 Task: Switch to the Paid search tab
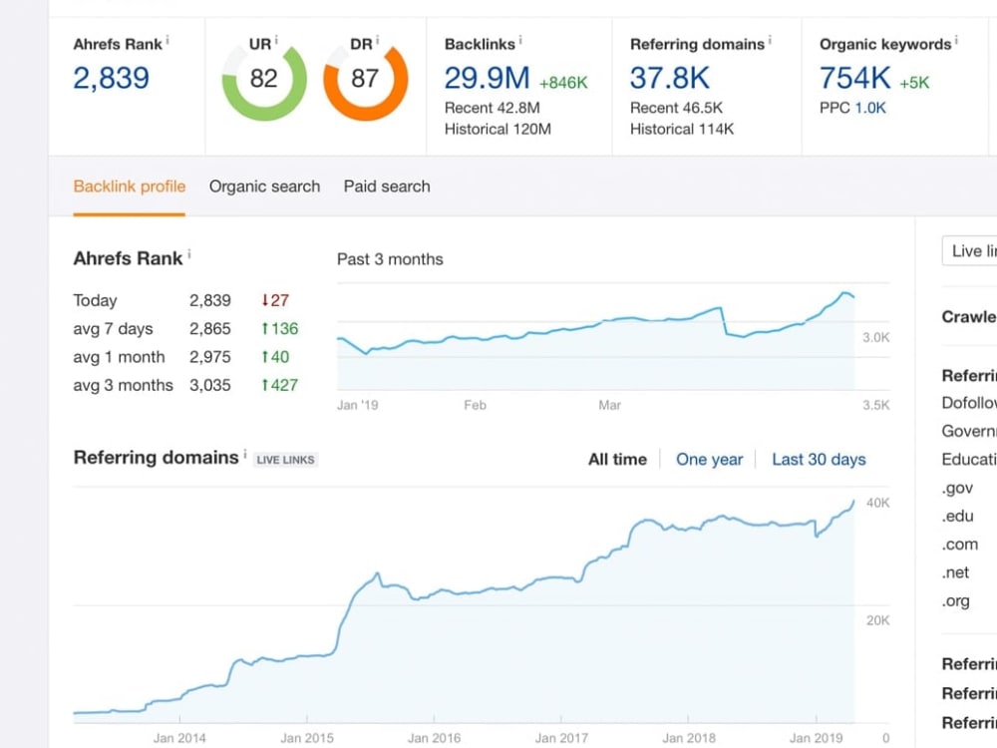(387, 187)
